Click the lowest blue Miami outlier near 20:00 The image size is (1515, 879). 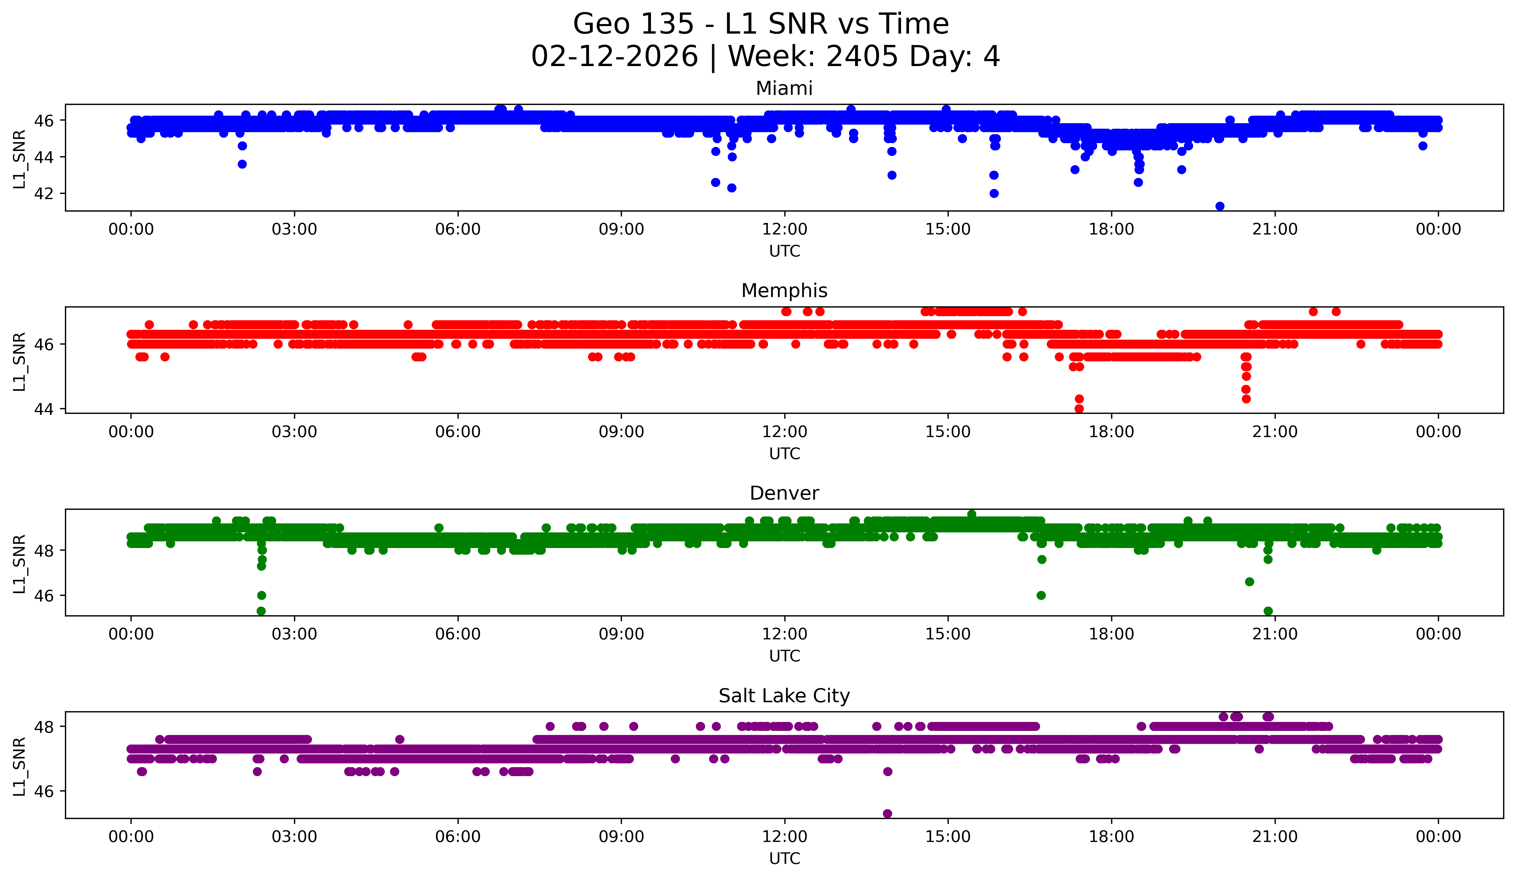point(1220,206)
